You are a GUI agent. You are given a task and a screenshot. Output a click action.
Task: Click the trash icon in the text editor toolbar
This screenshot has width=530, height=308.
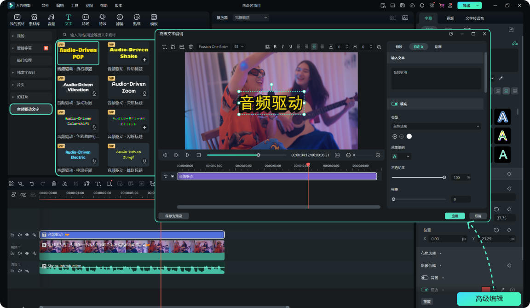click(x=191, y=46)
